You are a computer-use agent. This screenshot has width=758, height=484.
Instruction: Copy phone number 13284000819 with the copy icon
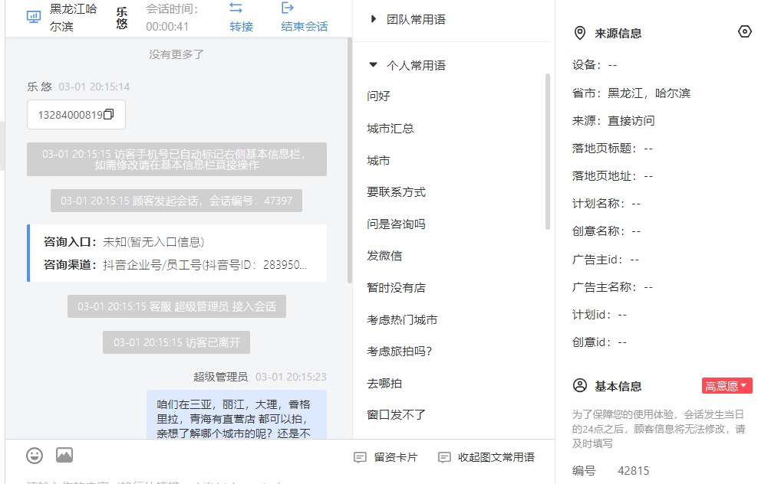coord(109,114)
